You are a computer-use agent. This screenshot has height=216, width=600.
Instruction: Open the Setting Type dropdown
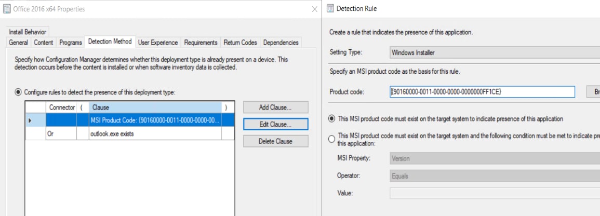495,53
